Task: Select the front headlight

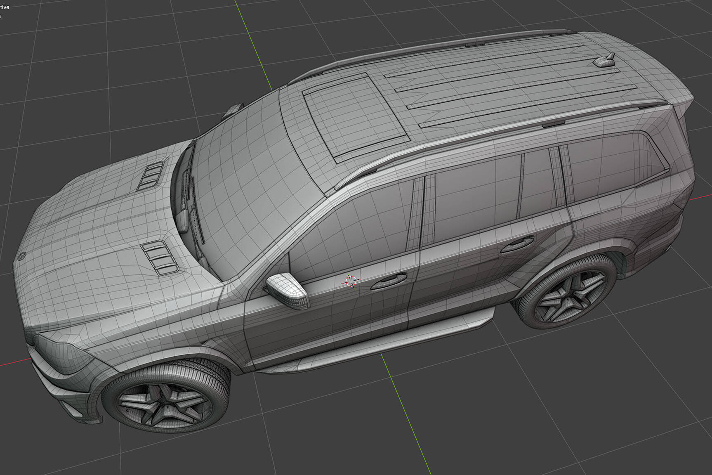Action: tap(62, 355)
